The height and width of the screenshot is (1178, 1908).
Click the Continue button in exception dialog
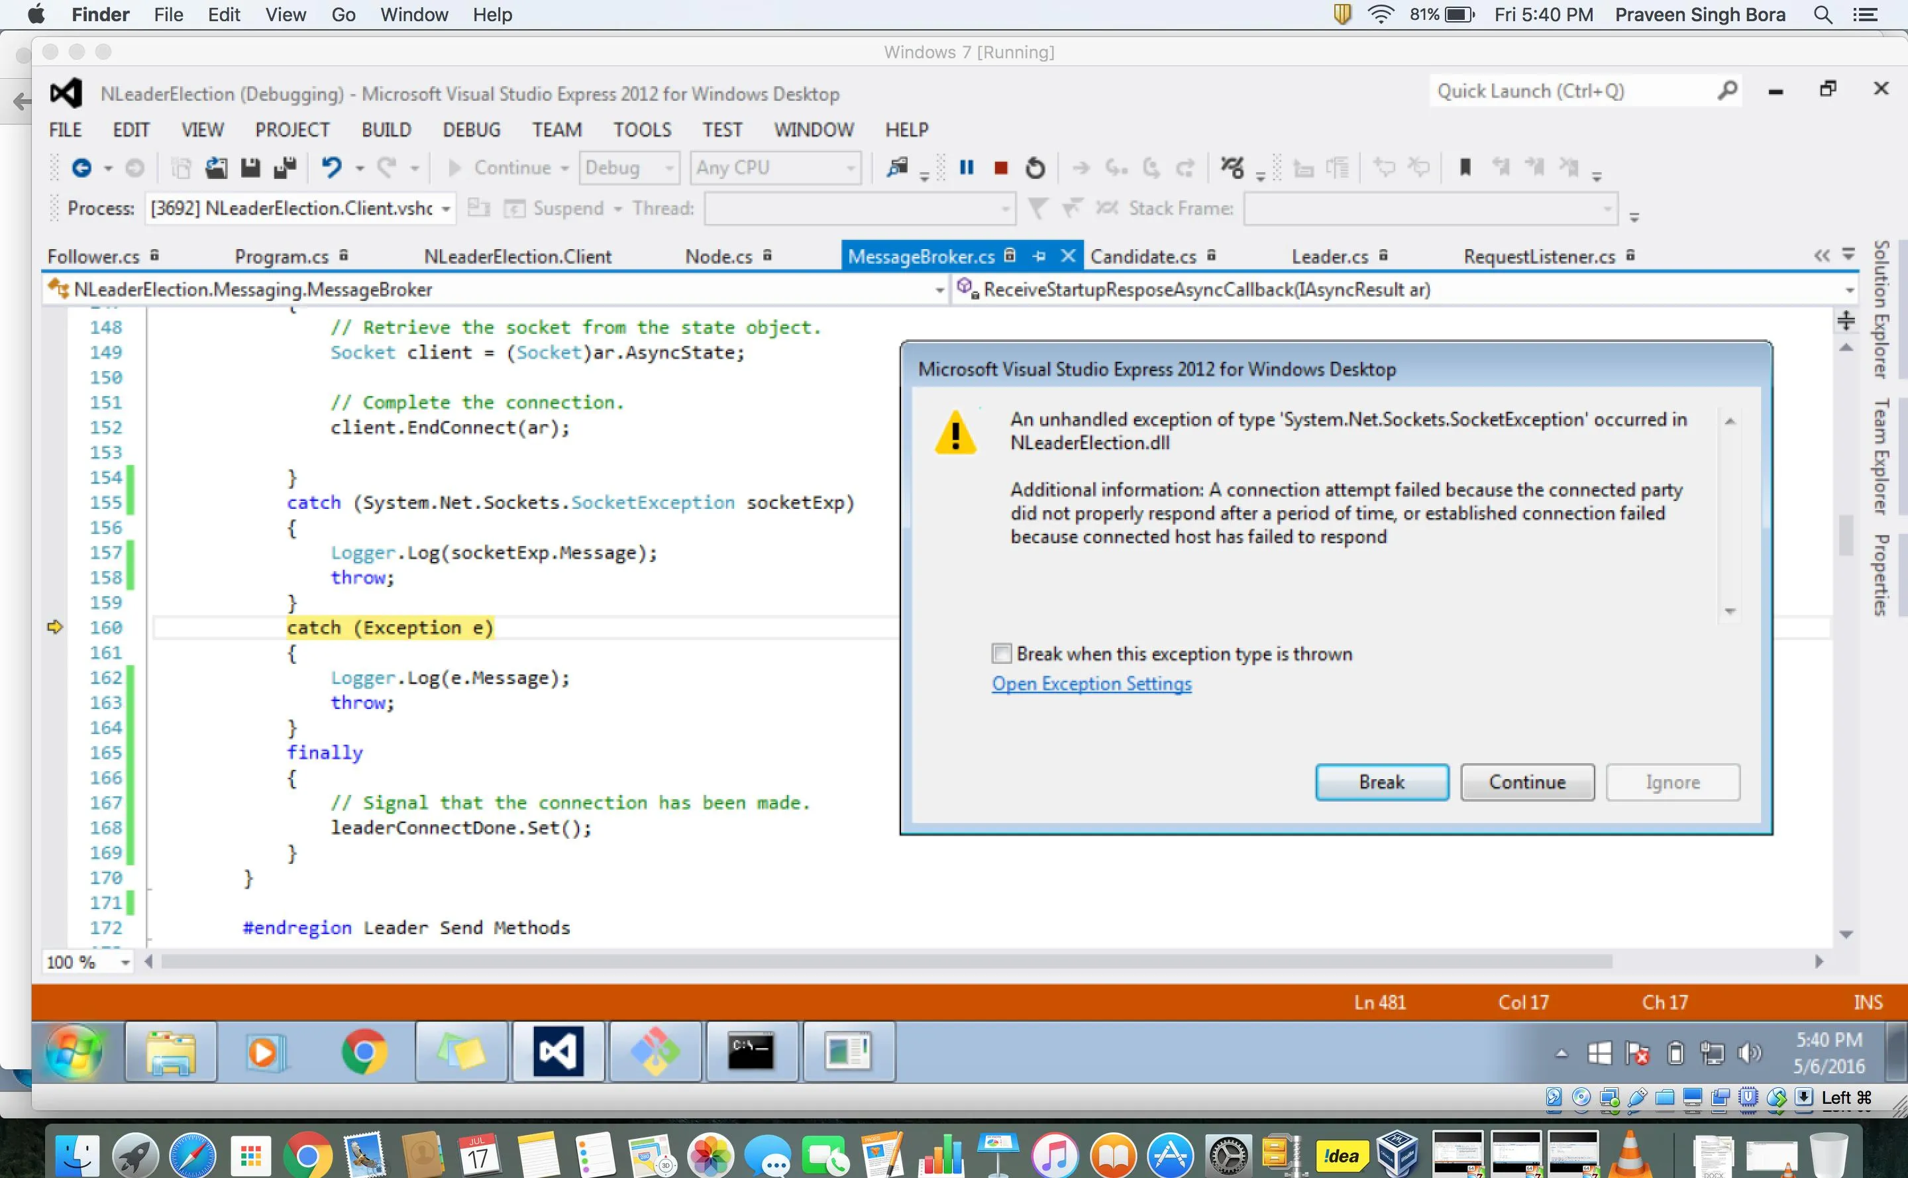1526,781
